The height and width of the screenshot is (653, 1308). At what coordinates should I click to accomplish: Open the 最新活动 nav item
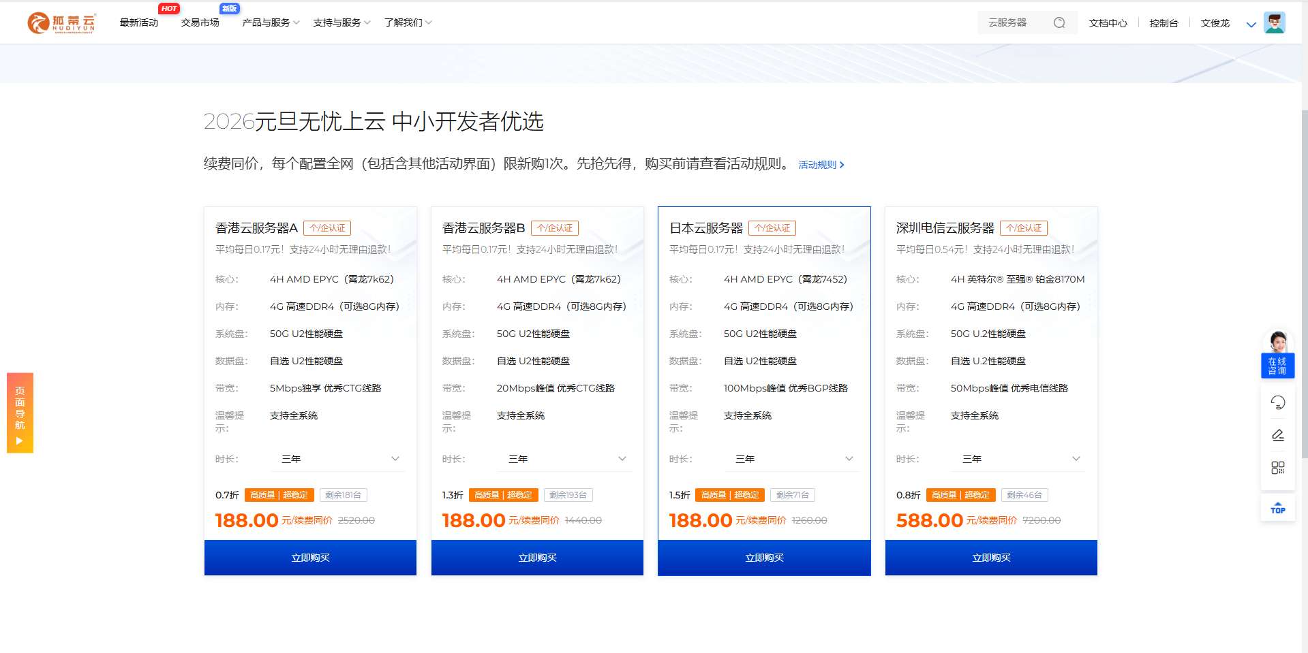[139, 23]
